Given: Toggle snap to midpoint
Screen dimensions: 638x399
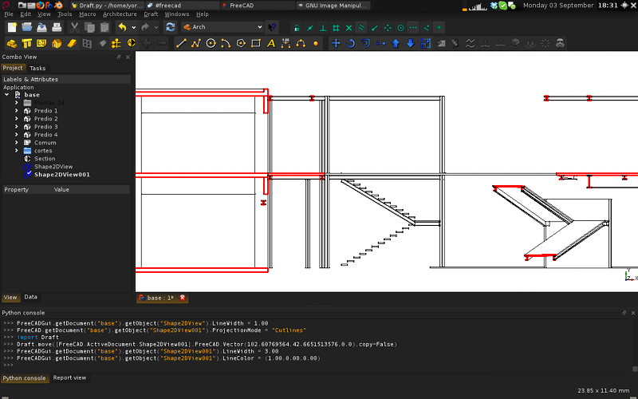Looking at the screenshot, I should 310,28.
